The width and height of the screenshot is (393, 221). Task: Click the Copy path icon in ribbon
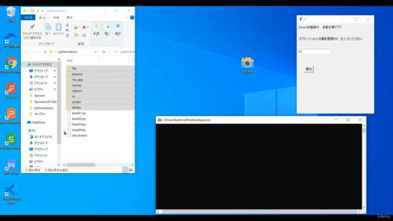click(x=67, y=30)
